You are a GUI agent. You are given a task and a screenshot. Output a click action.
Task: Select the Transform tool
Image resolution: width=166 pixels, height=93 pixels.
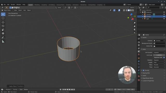coord(3,33)
